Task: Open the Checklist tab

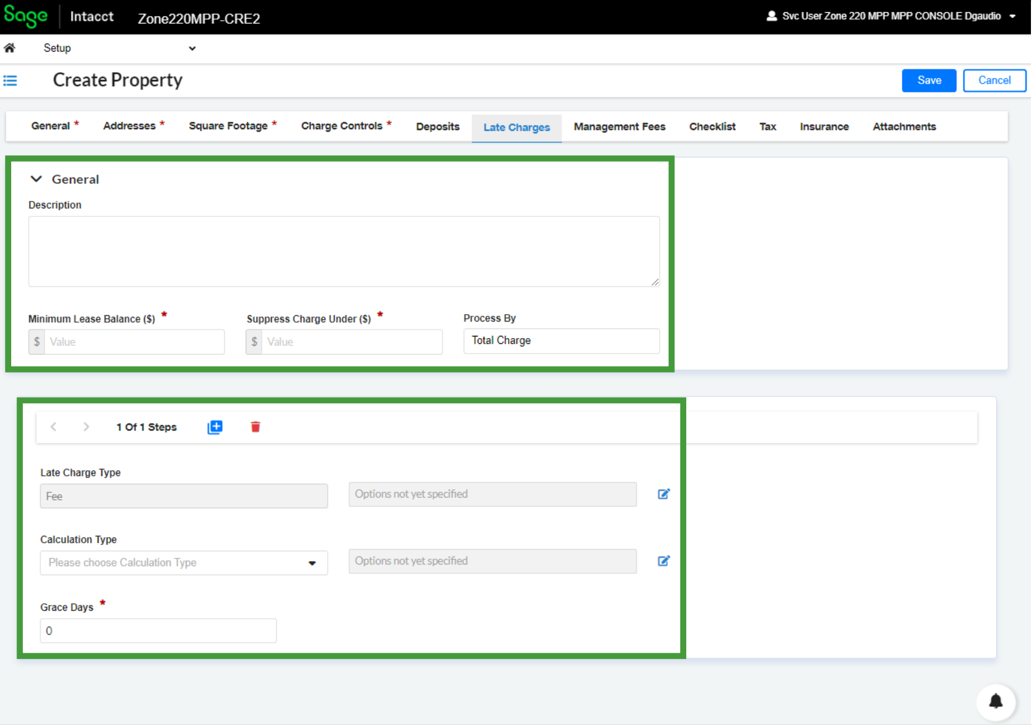Action: click(x=712, y=127)
